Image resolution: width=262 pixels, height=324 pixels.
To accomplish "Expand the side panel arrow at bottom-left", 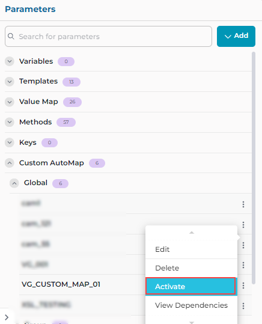I will [7, 317].
